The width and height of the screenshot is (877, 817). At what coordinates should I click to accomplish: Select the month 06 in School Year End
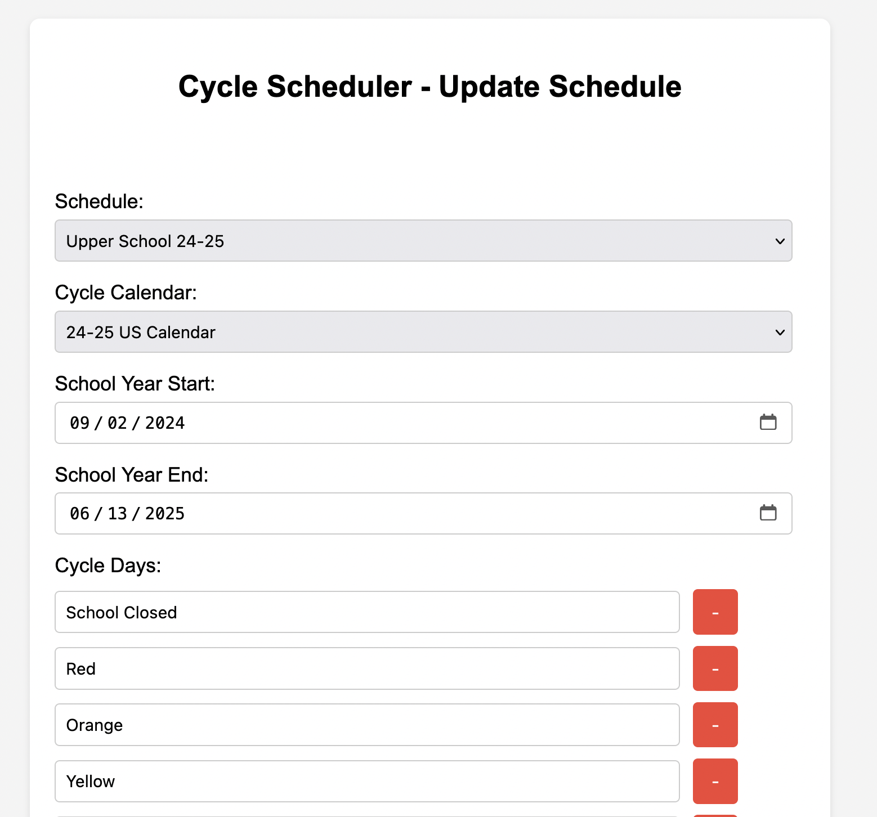point(79,514)
